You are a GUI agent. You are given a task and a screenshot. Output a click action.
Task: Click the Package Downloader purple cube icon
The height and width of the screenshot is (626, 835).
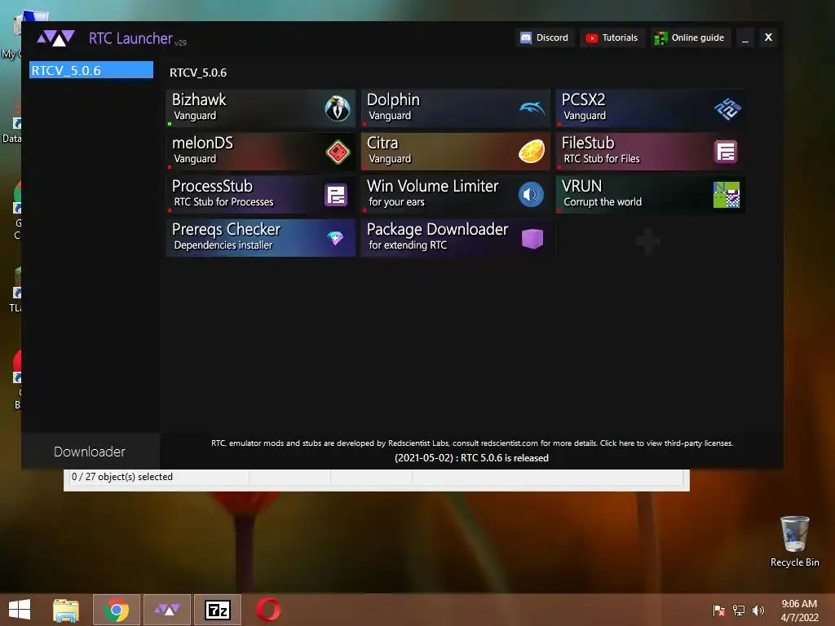(532, 239)
